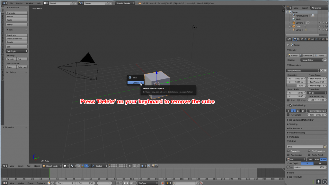Screen dimensions: 329x185
Task: Click the Blender info editor type icon
Action: click(x=4, y=3)
